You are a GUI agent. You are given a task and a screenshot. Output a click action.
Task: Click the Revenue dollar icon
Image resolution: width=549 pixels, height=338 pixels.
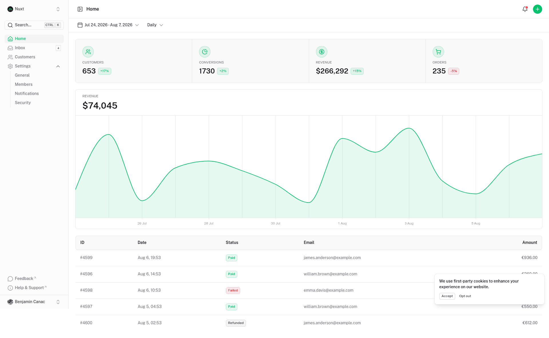click(322, 52)
